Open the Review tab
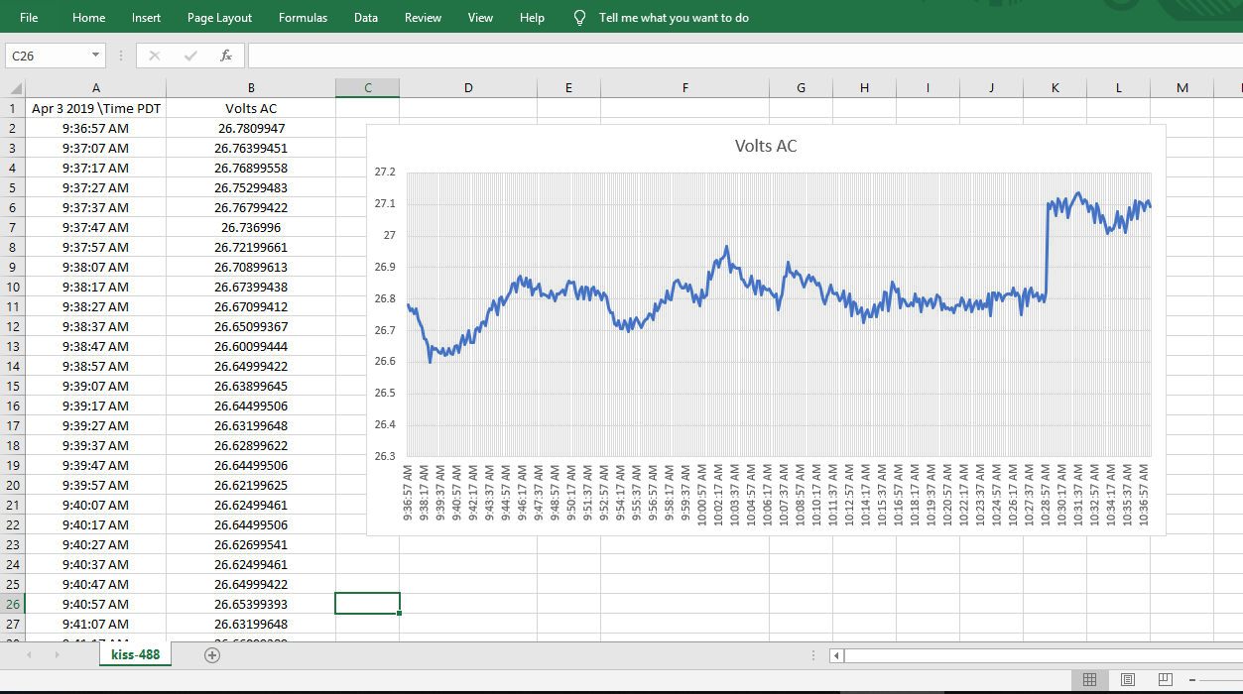The image size is (1243, 694). (x=423, y=18)
